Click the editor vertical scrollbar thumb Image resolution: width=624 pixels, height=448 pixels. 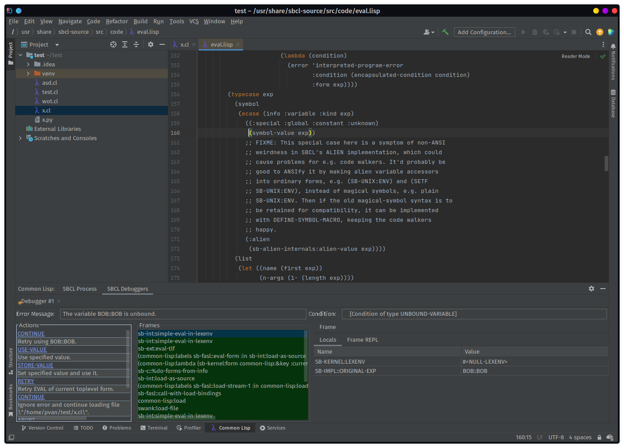606,163
